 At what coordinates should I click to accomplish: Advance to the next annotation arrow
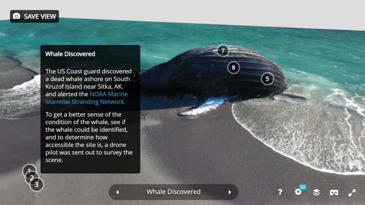pyautogui.click(x=230, y=192)
